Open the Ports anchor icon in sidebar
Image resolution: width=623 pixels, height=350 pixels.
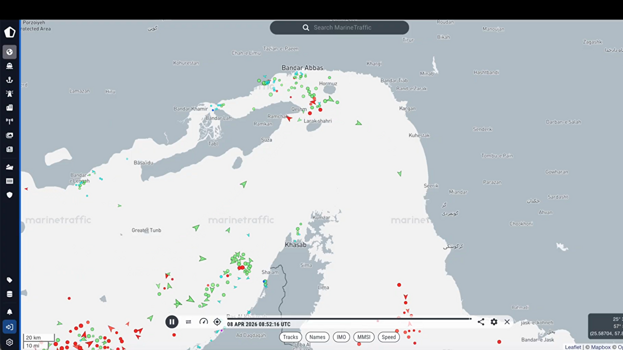[x=9, y=80]
